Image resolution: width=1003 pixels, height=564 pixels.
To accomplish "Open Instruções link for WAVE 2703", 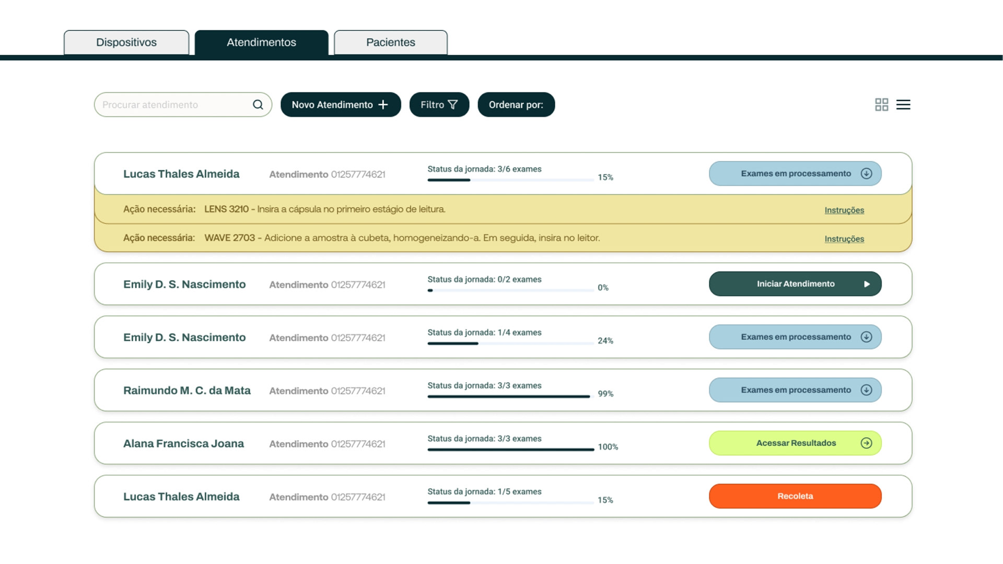I will point(844,239).
